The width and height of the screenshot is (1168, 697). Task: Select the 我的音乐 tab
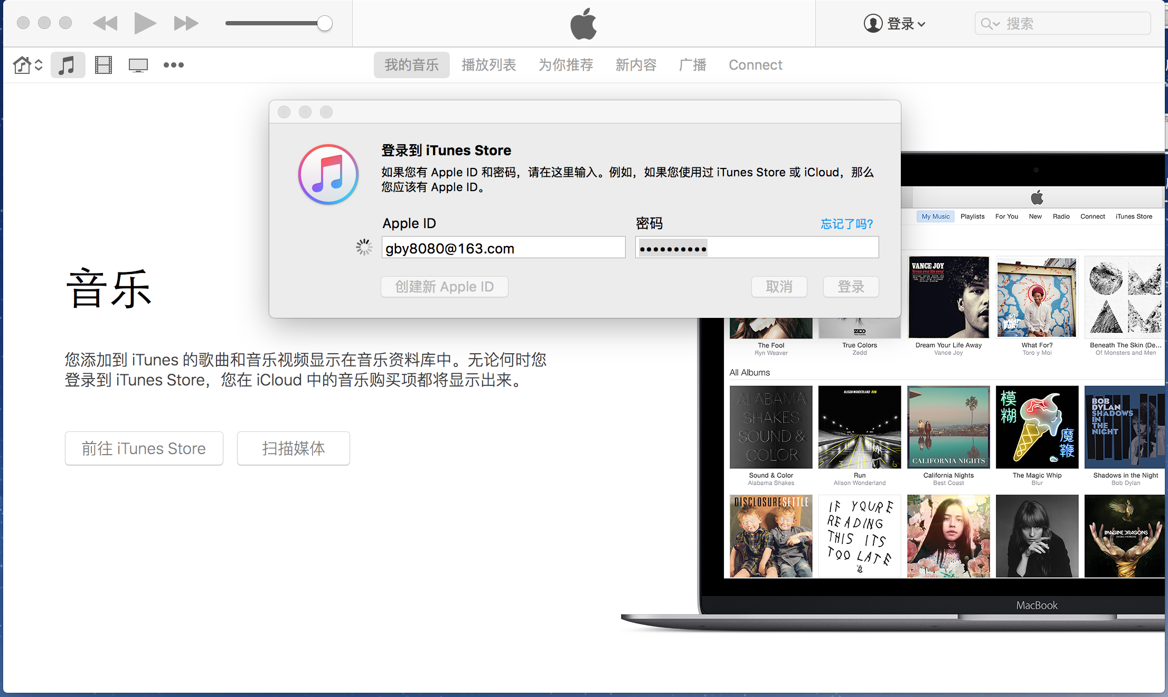click(411, 65)
